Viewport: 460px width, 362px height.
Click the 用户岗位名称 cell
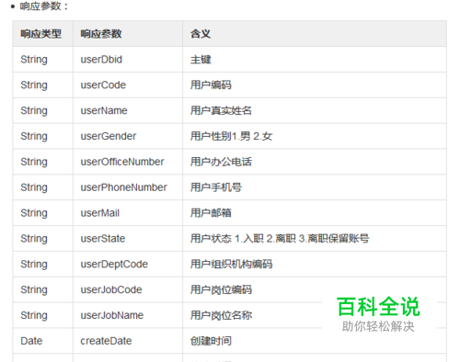[x=315, y=315]
